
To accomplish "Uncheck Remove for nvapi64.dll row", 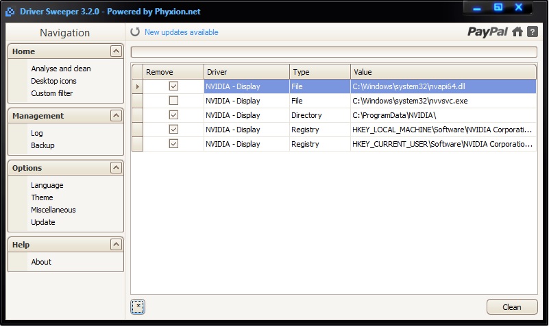I will click(173, 86).
